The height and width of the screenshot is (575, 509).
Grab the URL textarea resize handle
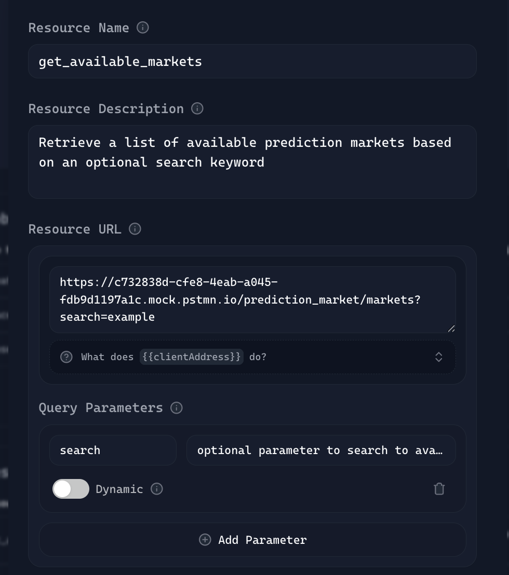tap(451, 328)
